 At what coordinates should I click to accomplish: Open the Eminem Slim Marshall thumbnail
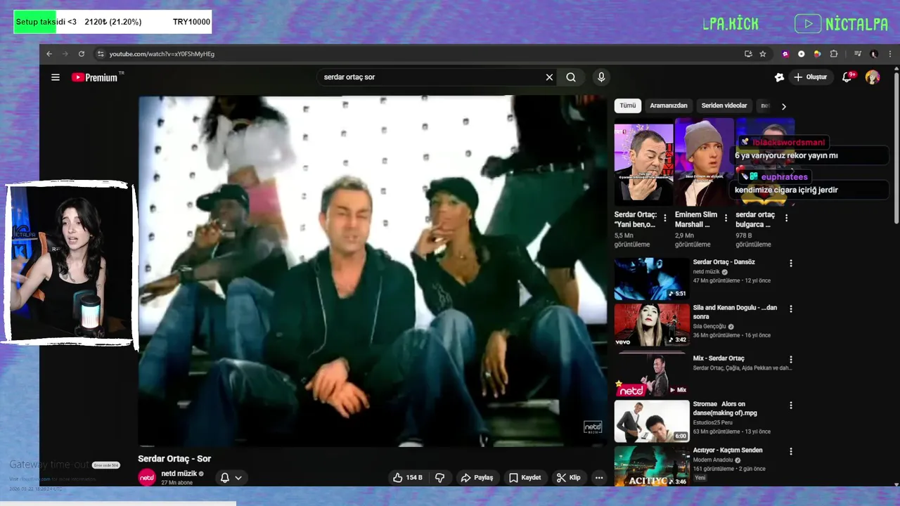click(x=705, y=162)
